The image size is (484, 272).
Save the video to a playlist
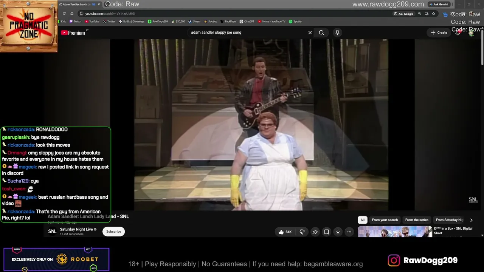pos(326,232)
